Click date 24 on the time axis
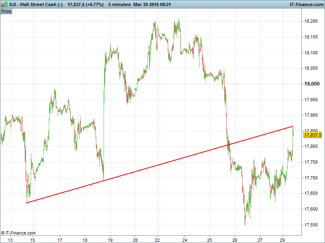Image resolution: width=325 pixels, height=243 pixels. pos(185,240)
